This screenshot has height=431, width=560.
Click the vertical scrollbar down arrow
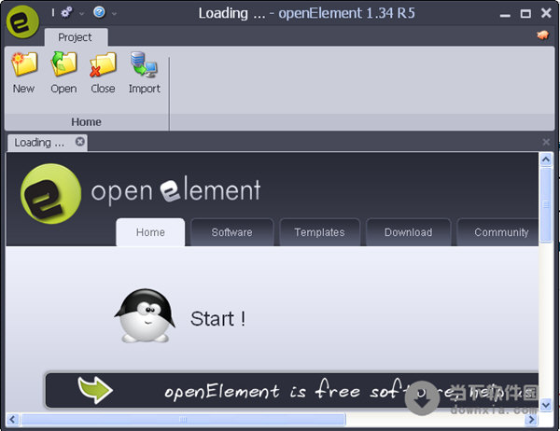coord(546,405)
